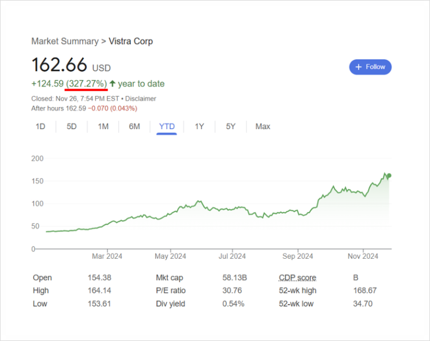Switch to the 6M range tab
Image resolution: width=430 pixels, height=341 pixels.
134,126
